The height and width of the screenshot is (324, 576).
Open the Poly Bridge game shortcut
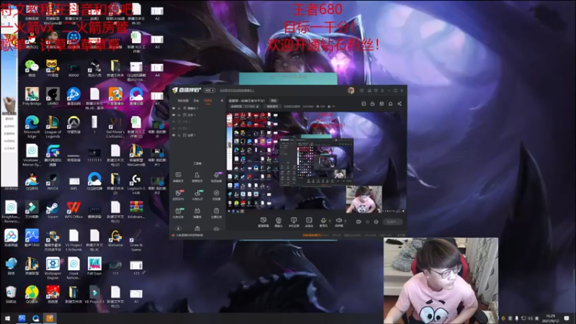tap(32, 96)
